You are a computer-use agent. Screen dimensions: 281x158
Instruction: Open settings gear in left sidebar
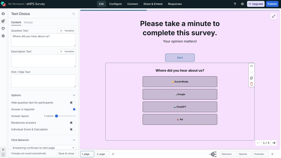point(3,36)
